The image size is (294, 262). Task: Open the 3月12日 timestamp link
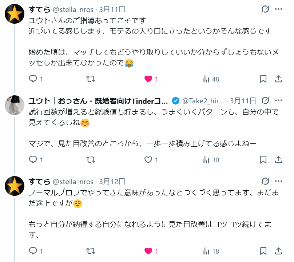tap(112, 181)
